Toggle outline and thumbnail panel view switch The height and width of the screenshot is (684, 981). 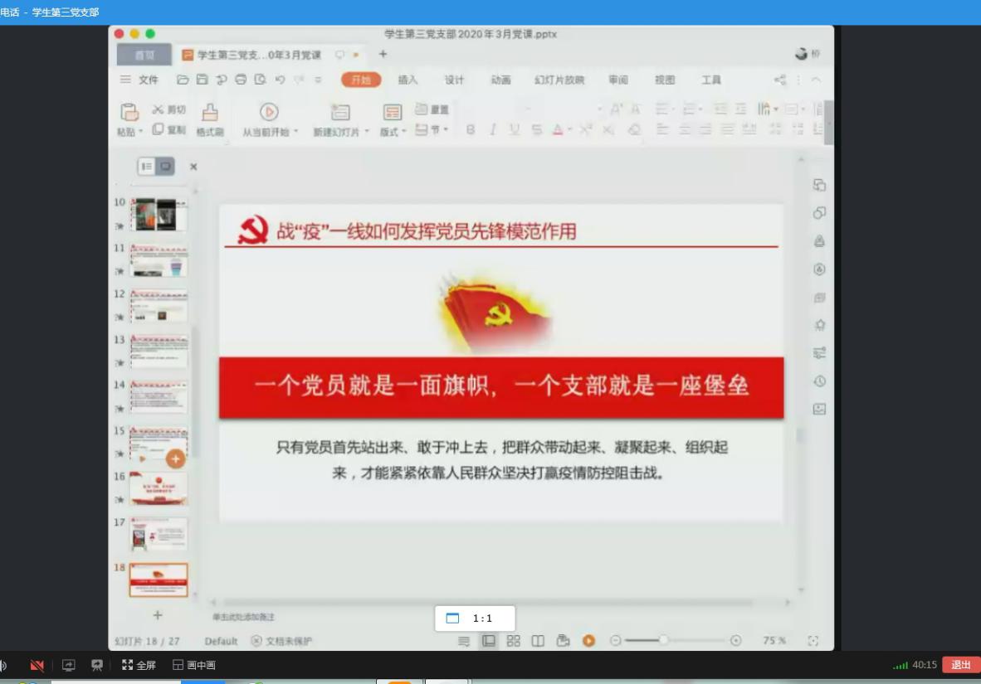[x=156, y=167]
